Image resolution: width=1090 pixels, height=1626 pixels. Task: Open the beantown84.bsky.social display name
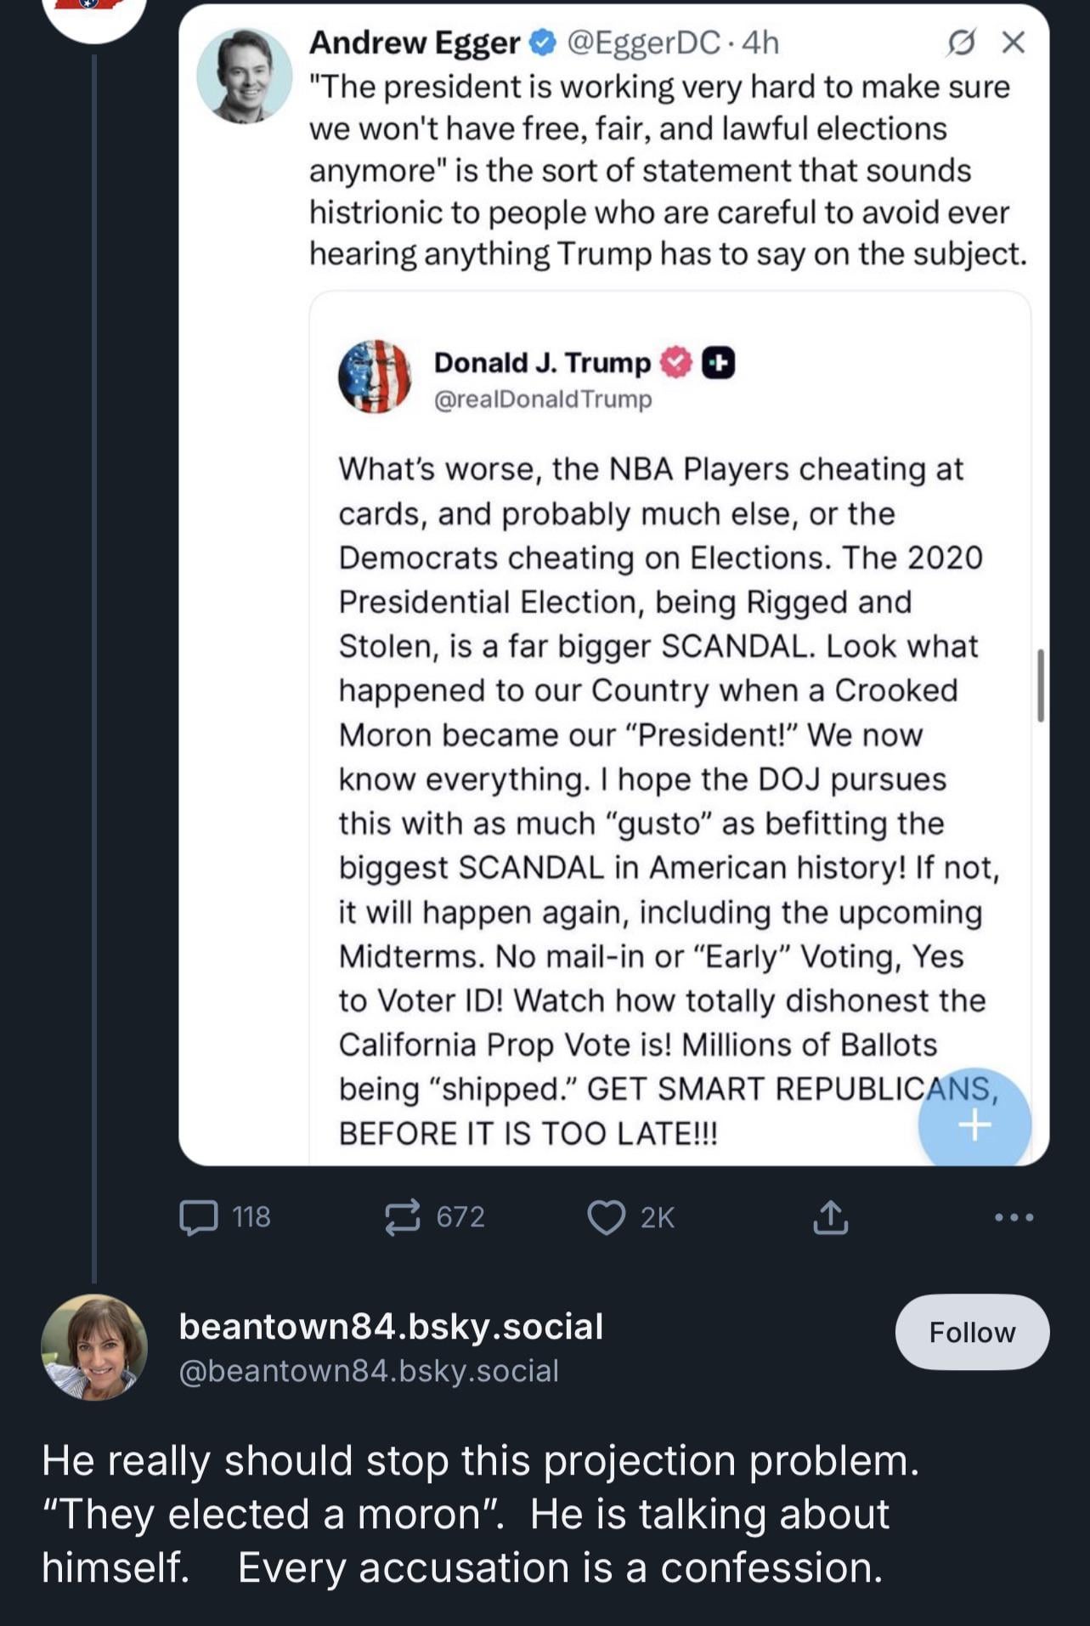click(x=391, y=1327)
